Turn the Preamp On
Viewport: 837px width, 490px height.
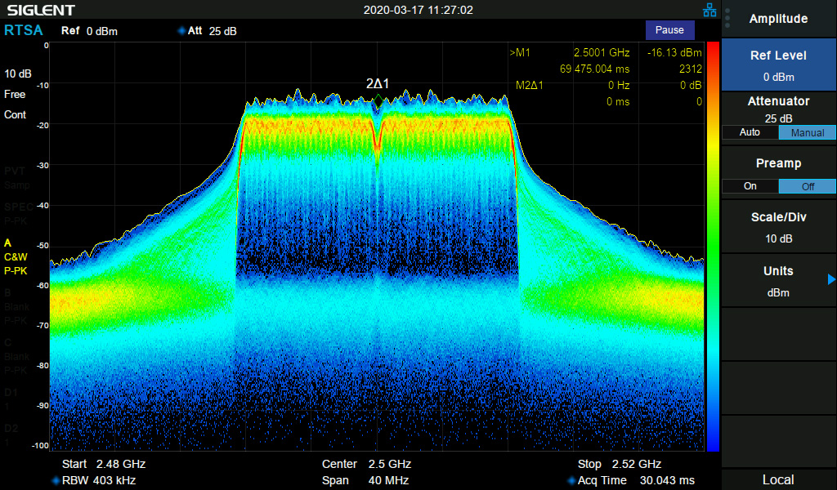coord(750,186)
